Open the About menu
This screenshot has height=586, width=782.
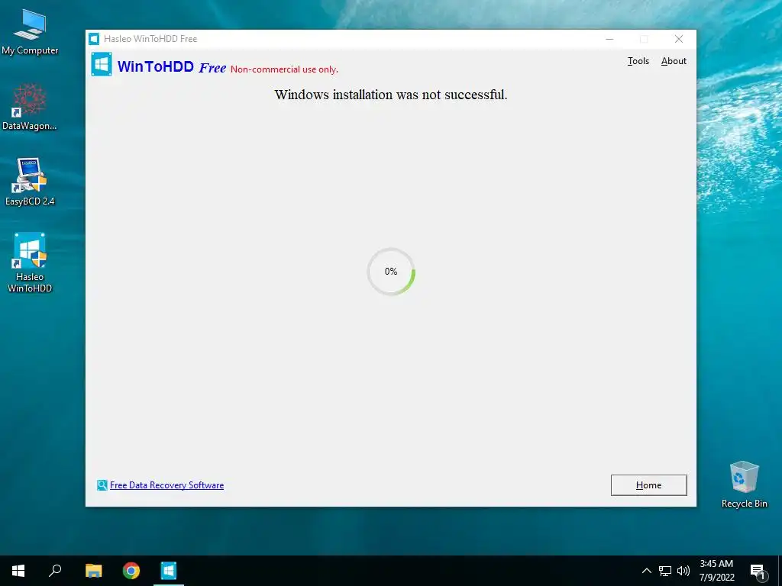(674, 61)
